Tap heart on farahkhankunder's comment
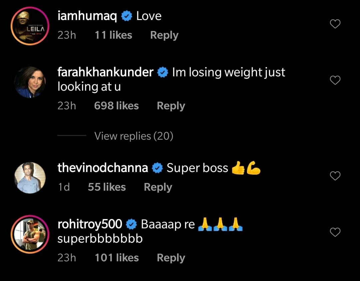This screenshot has width=360, height=281. 335,80
